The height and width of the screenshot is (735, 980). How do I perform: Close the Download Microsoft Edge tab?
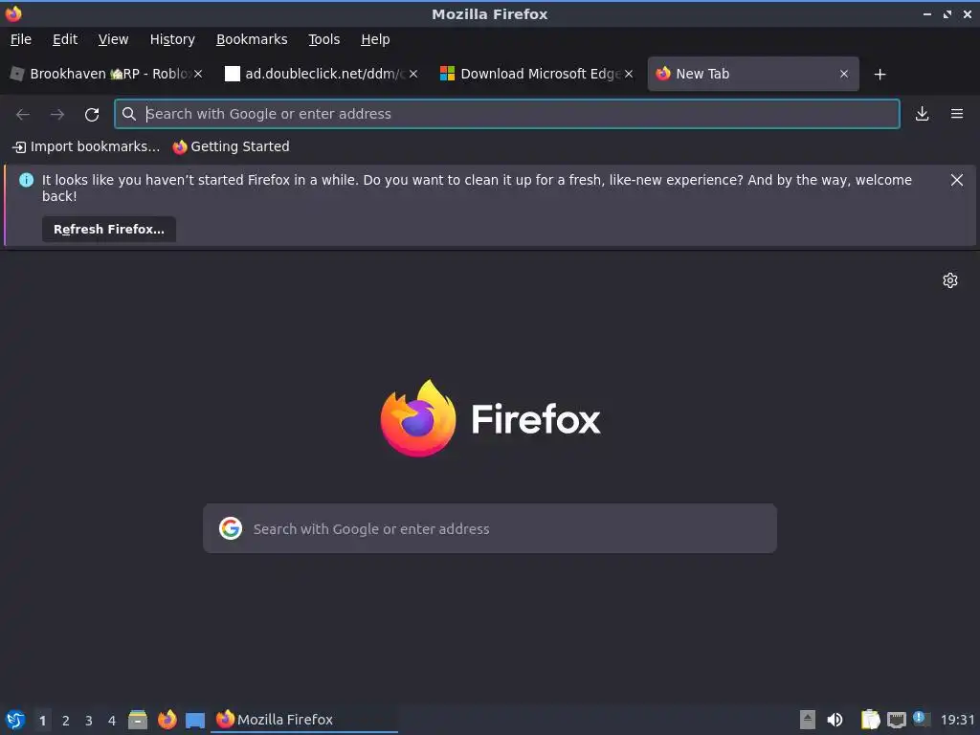click(x=629, y=74)
